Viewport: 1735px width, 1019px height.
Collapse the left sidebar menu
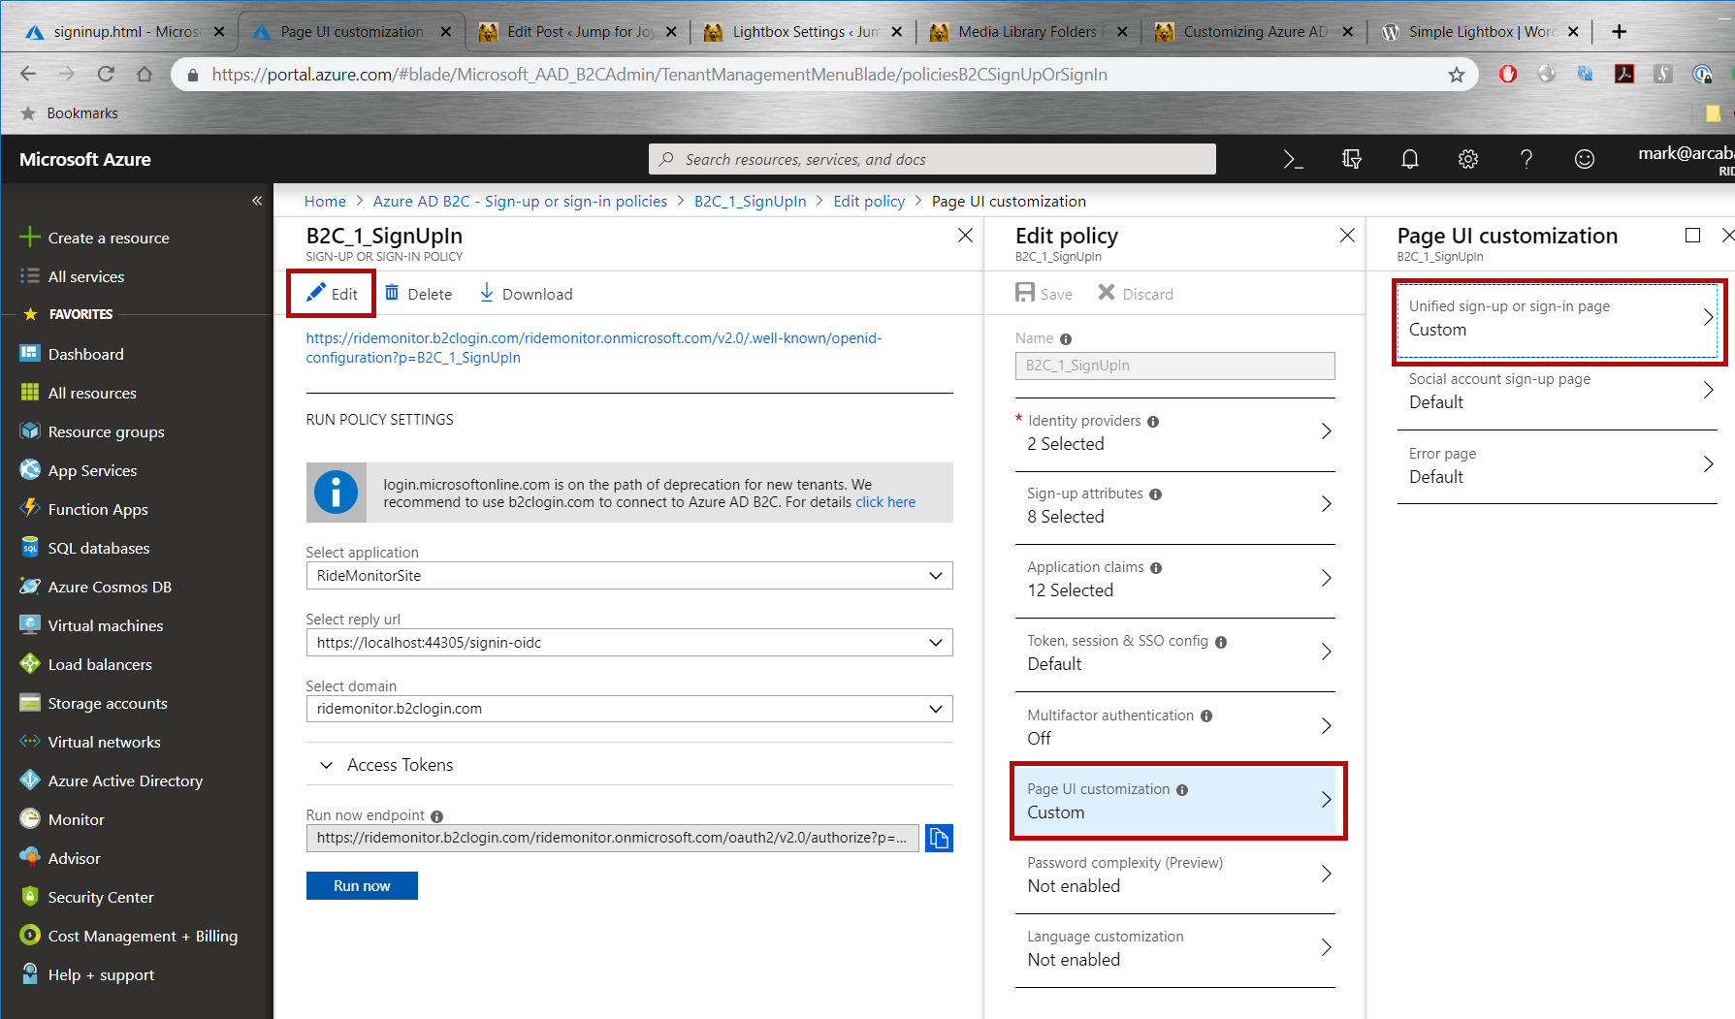click(257, 201)
